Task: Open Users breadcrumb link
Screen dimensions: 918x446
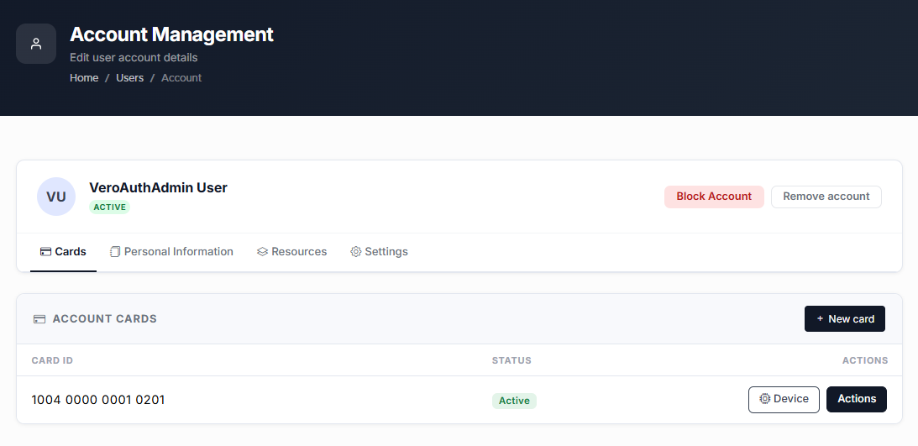Action: (129, 78)
